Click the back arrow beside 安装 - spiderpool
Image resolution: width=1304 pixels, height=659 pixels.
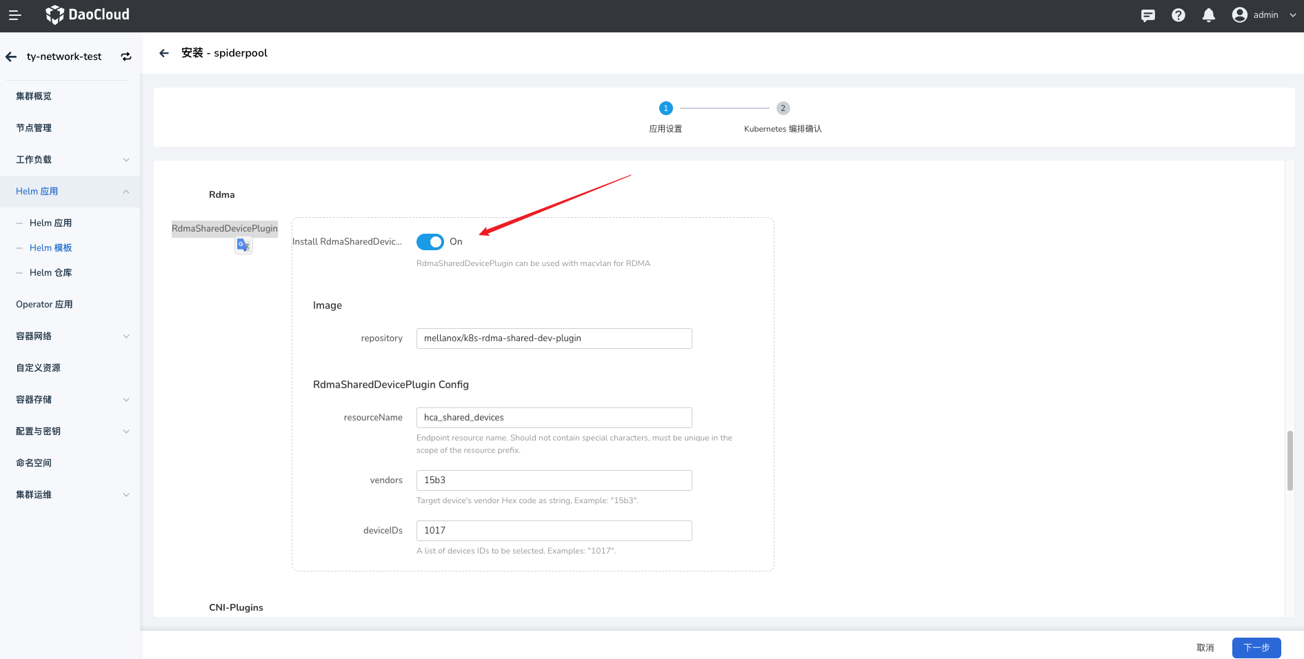164,53
